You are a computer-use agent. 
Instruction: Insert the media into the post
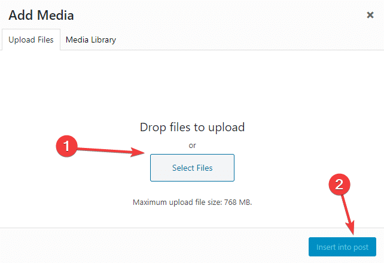pos(342,247)
